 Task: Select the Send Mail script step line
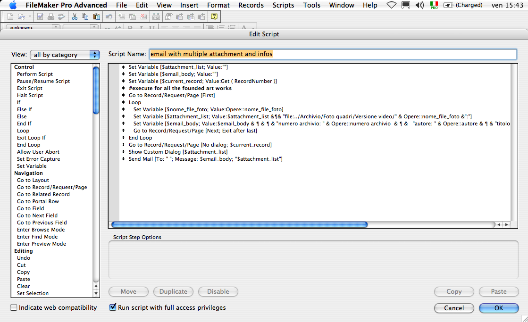[205, 159]
